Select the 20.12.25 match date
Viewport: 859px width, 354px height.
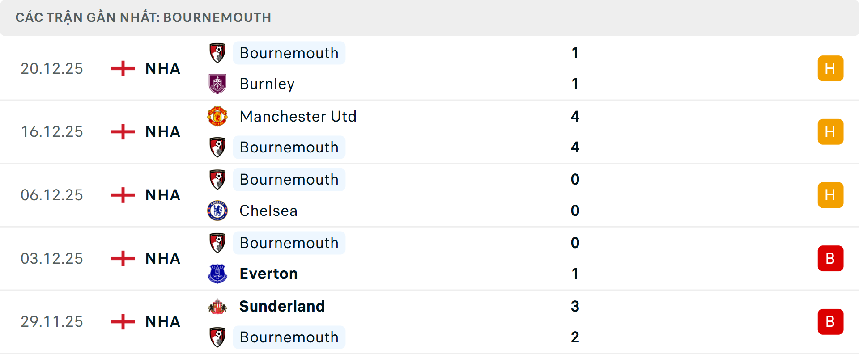[x=52, y=68]
